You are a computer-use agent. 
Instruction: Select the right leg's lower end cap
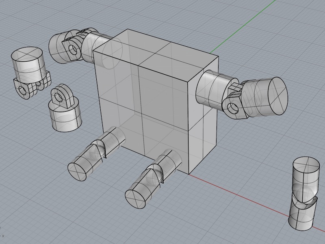pyautogui.click(x=135, y=199)
